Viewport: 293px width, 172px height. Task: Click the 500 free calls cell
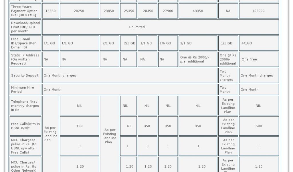pos(258,126)
